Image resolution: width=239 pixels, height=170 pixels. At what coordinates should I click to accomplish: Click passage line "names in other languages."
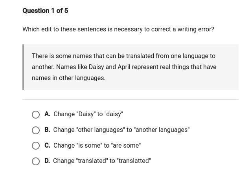(68, 78)
